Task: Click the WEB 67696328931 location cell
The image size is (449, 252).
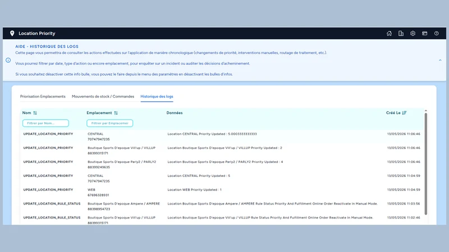Action: pyautogui.click(x=98, y=193)
